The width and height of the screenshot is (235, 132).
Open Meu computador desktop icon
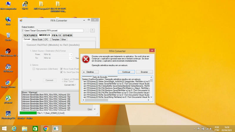[8, 6]
